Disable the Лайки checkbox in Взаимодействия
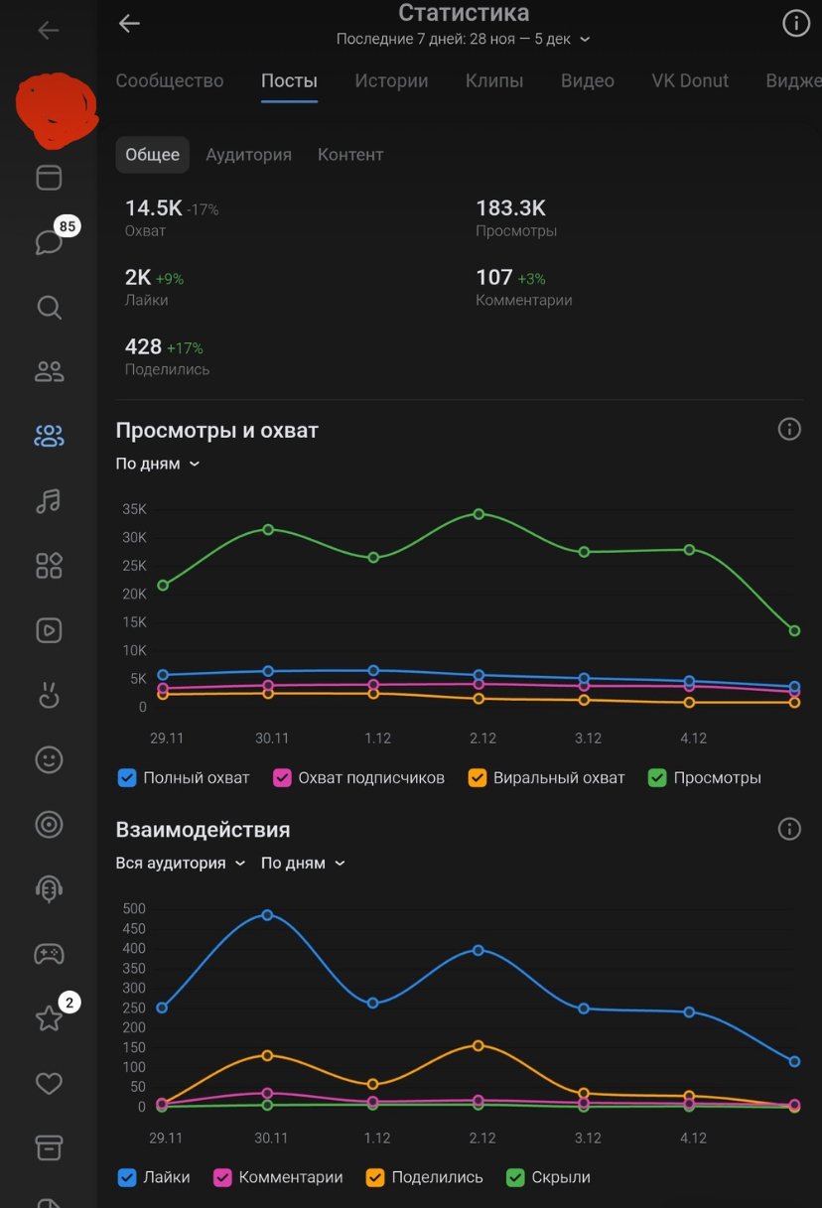 pyautogui.click(x=127, y=1177)
